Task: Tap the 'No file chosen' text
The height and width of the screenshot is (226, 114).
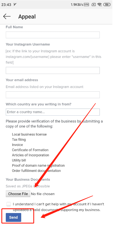Action: (43, 194)
